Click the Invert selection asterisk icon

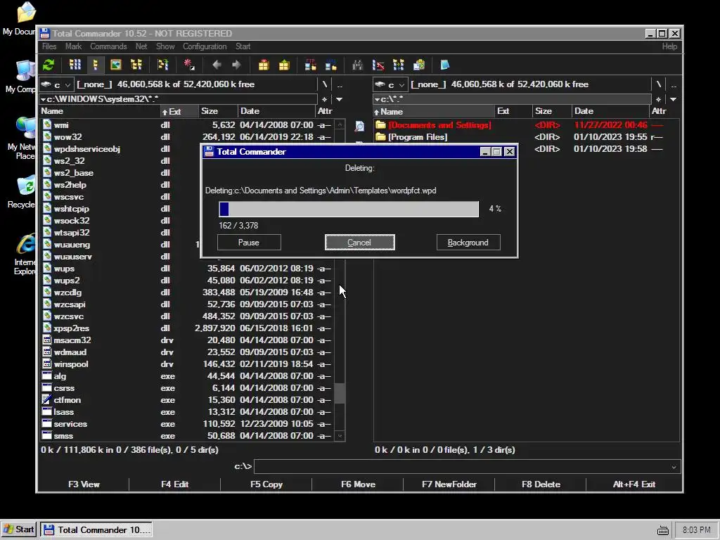(x=189, y=65)
